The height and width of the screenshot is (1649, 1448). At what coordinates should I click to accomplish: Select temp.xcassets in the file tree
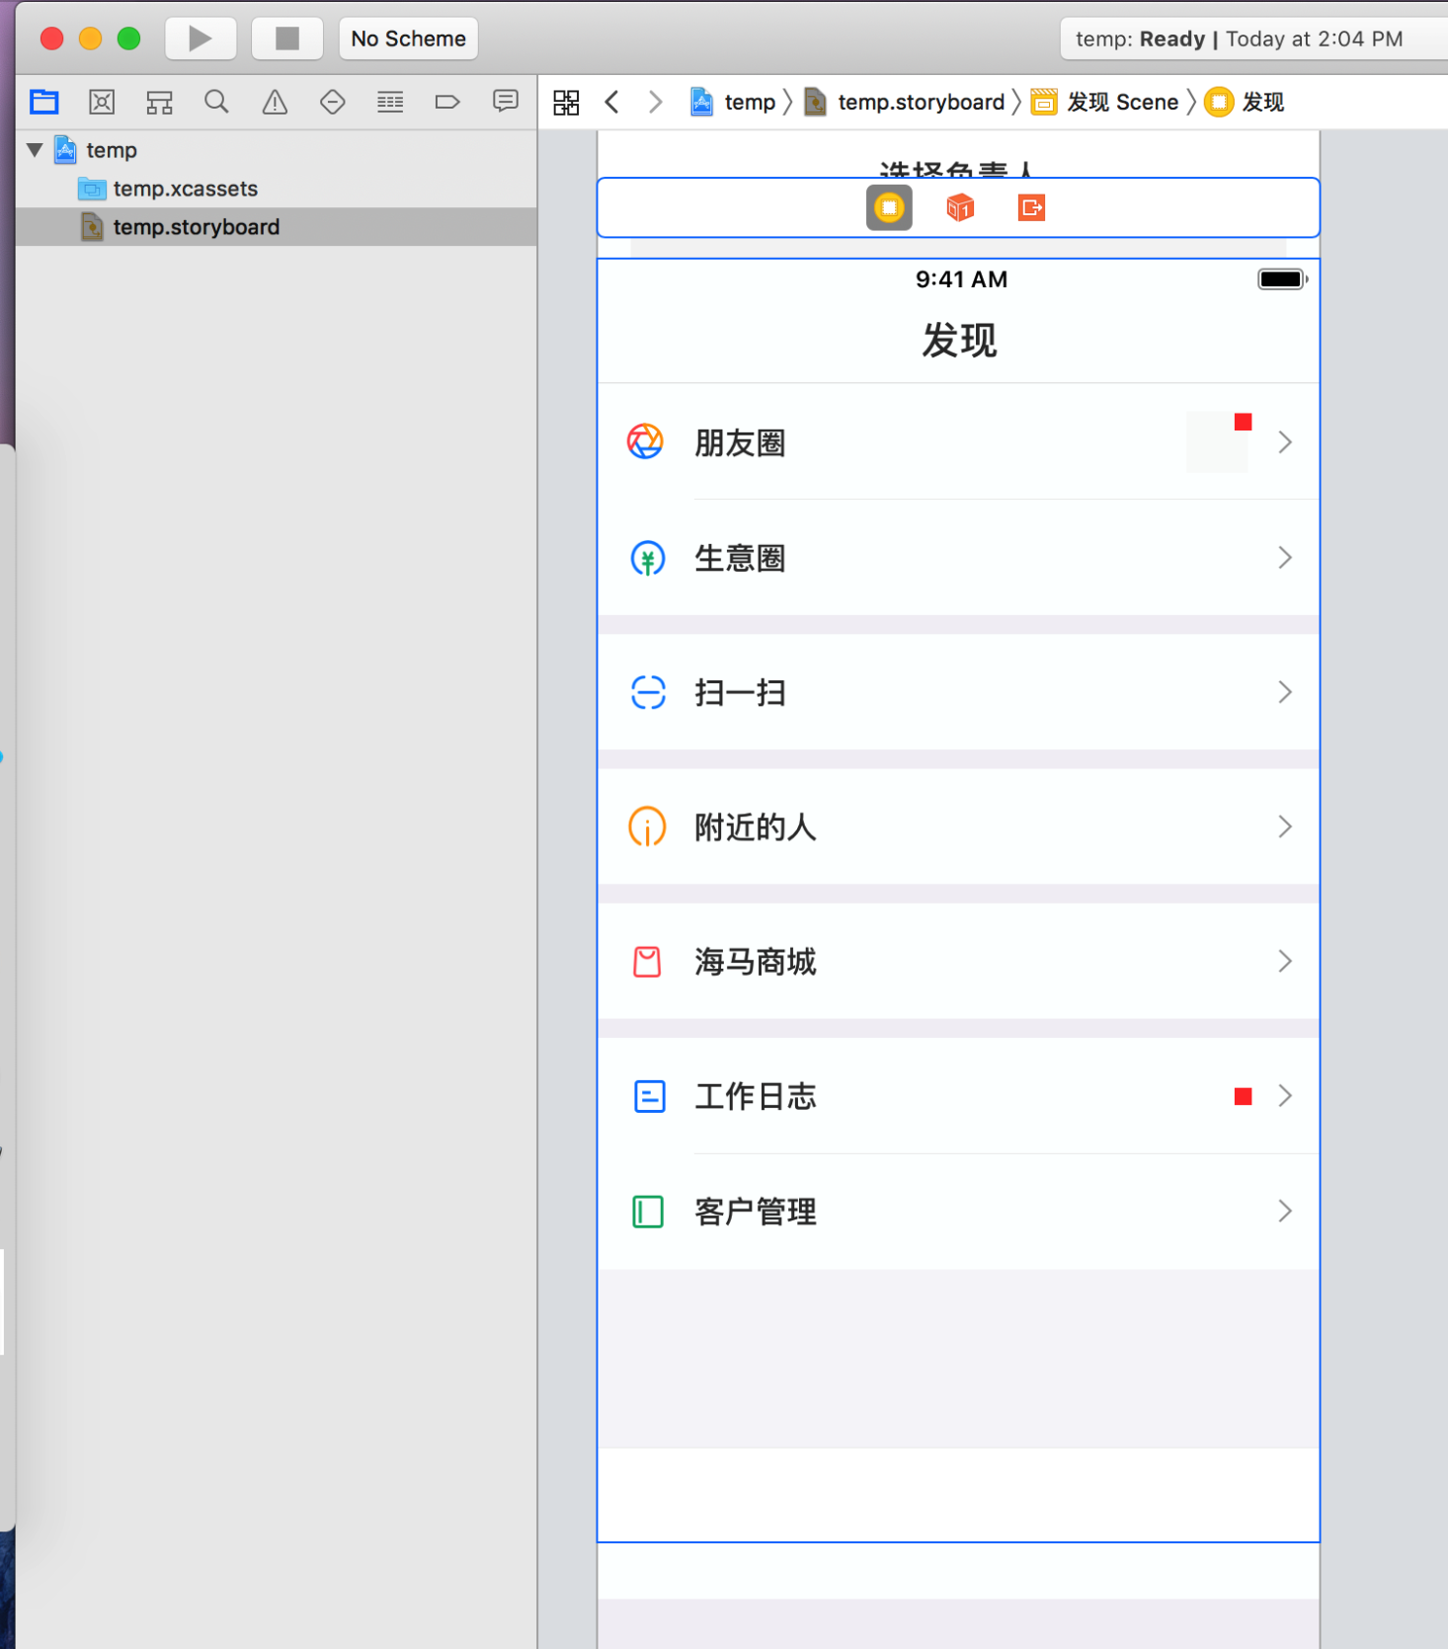point(186,189)
